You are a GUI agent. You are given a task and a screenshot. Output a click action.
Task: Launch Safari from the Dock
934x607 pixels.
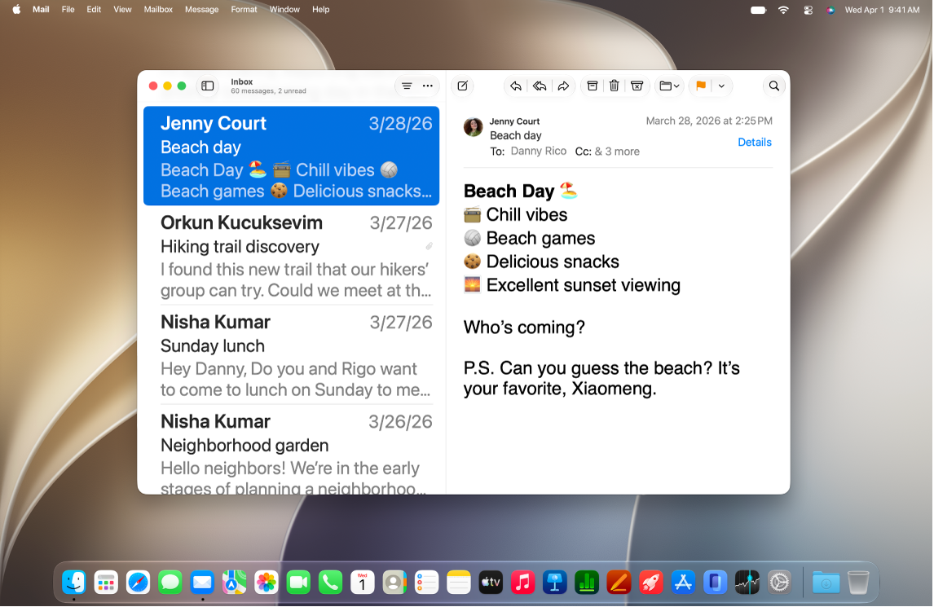(x=139, y=582)
